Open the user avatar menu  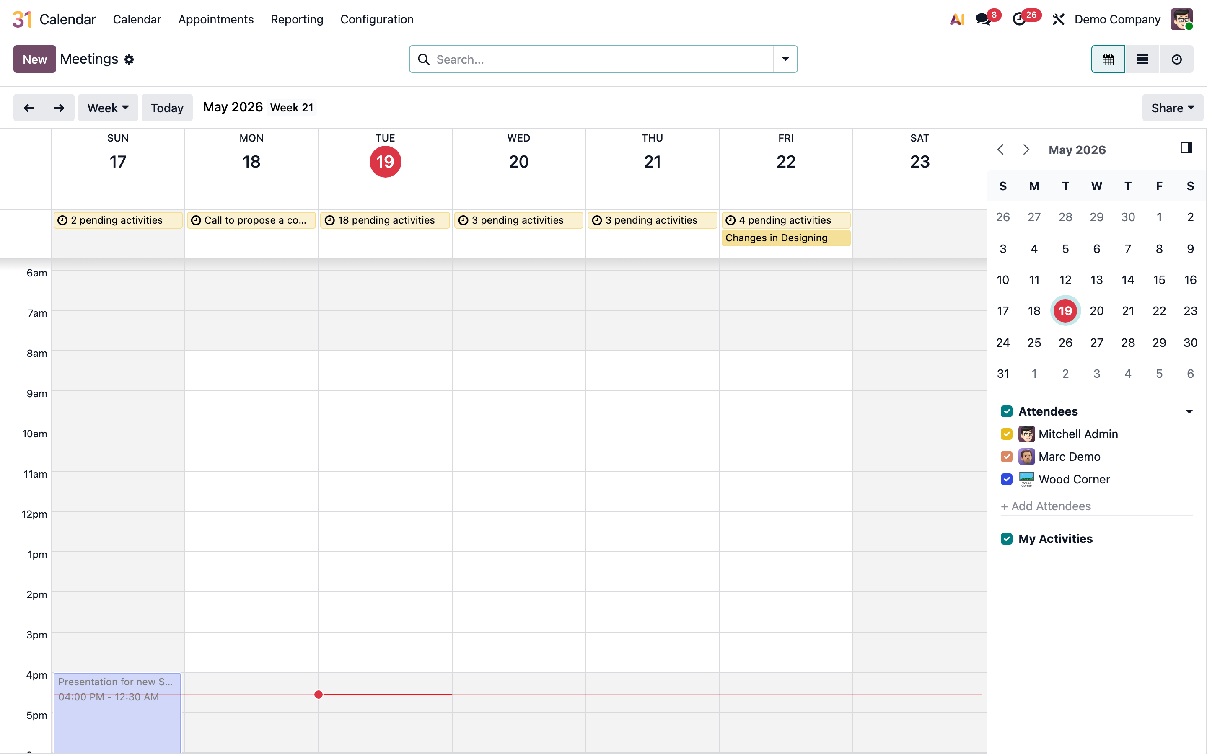[x=1181, y=19]
